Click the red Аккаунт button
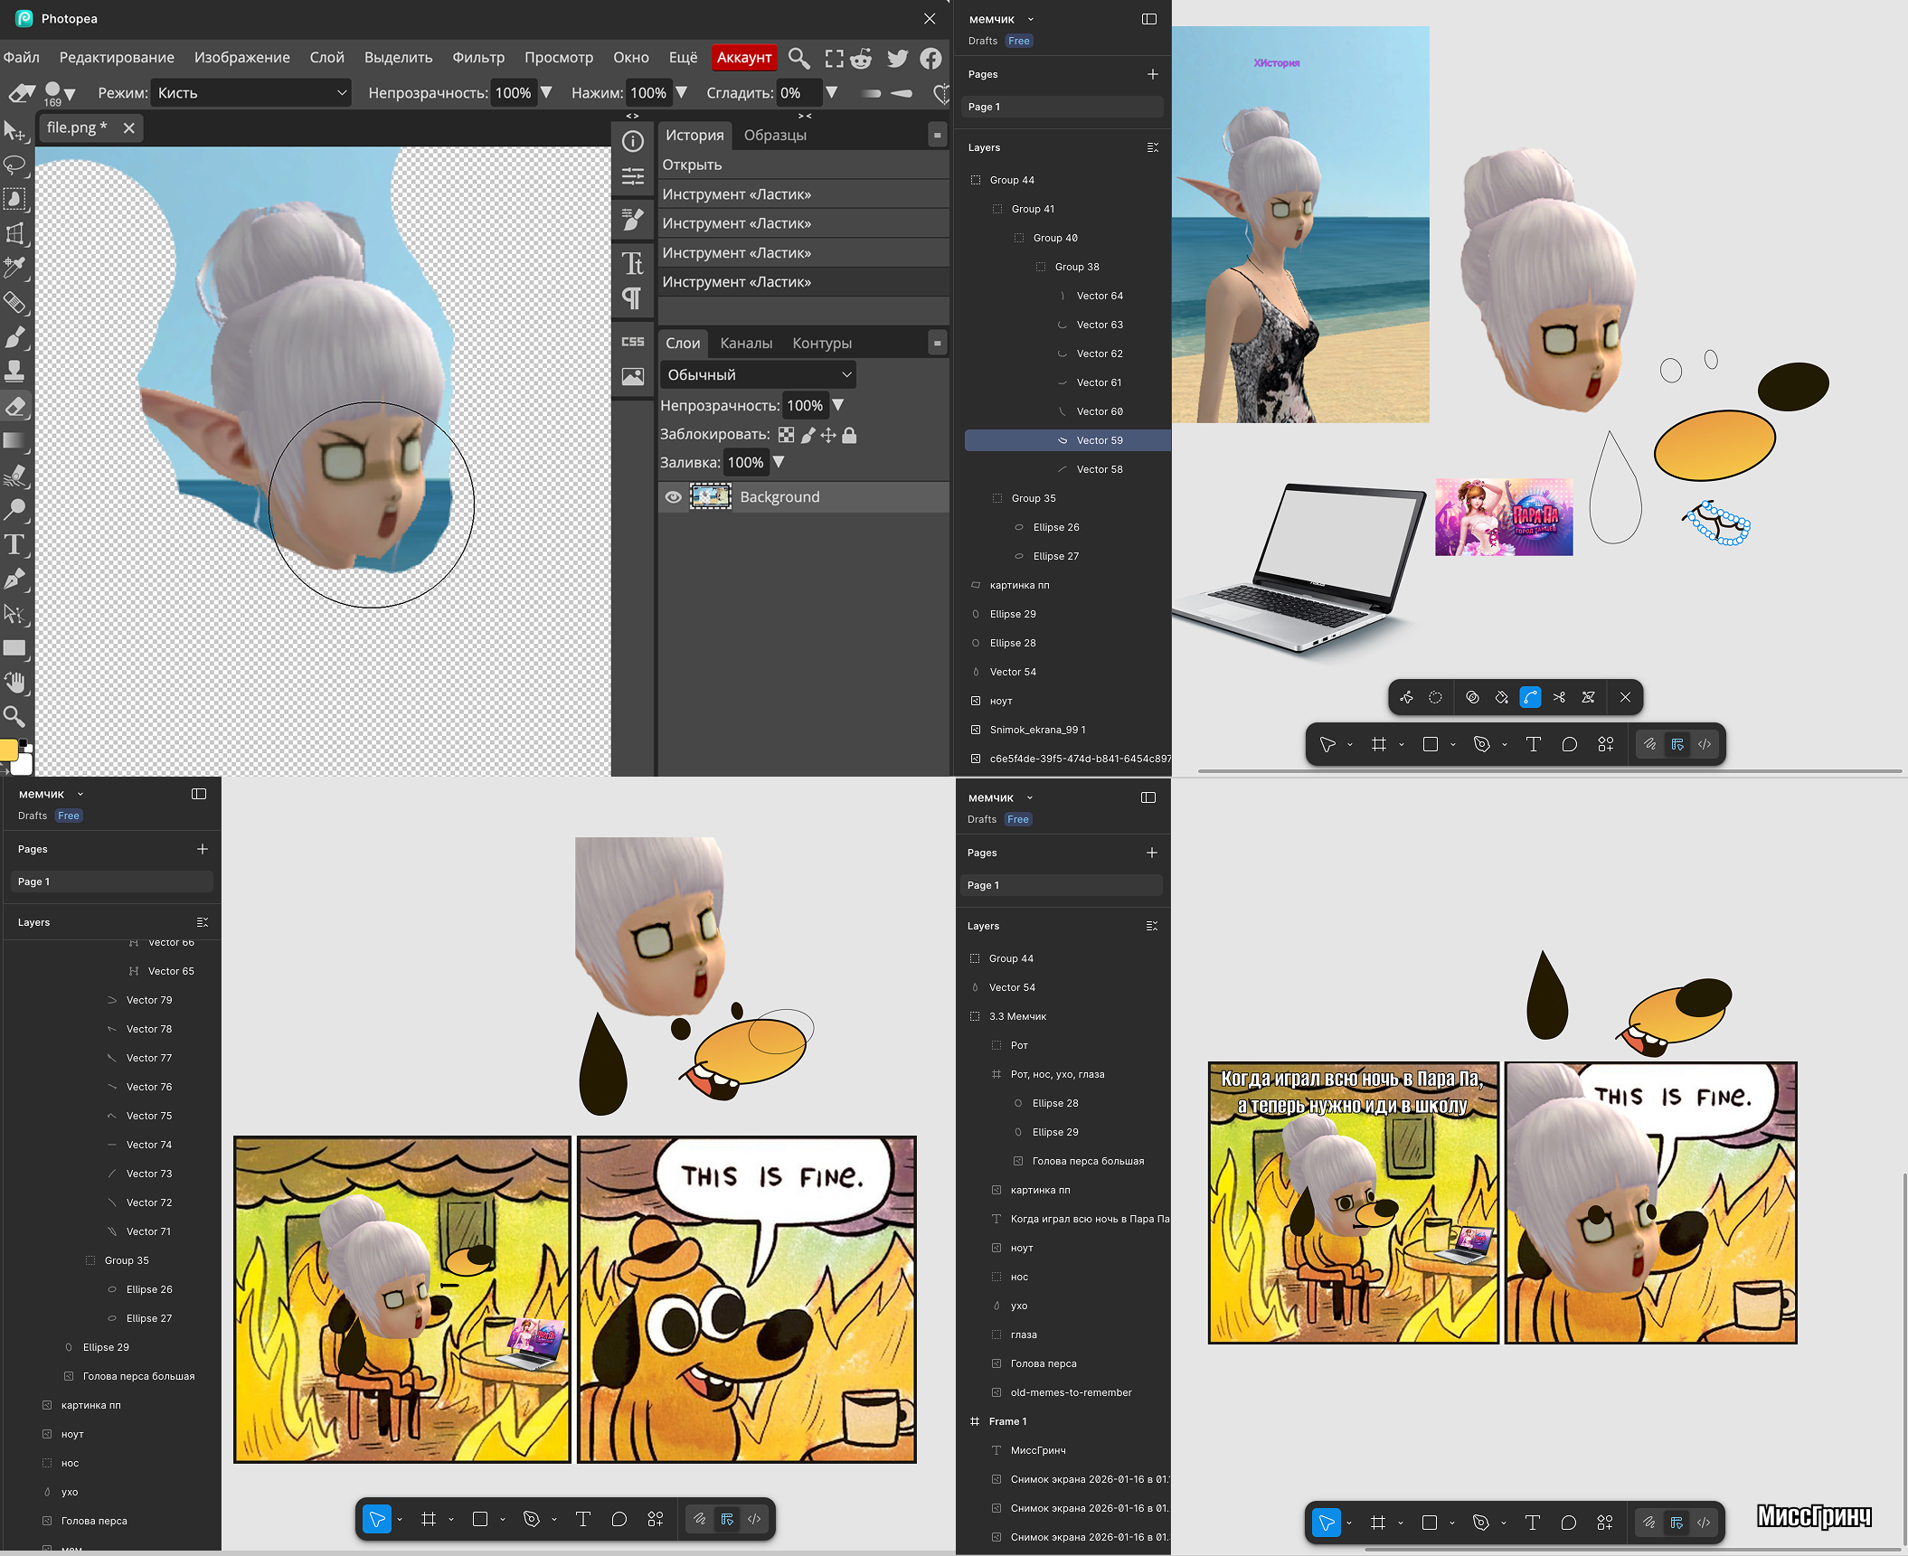The height and width of the screenshot is (1556, 1908). [743, 57]
